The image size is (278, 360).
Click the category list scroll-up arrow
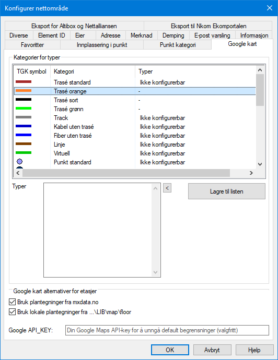tap(260, 70)
